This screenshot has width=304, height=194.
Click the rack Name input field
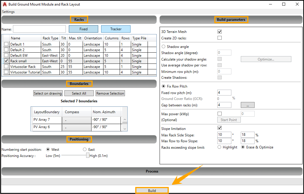(39, 29)
